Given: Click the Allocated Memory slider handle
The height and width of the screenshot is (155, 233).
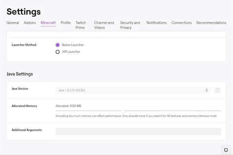Looking at the screenshot, I should click(x=123, y=111).
